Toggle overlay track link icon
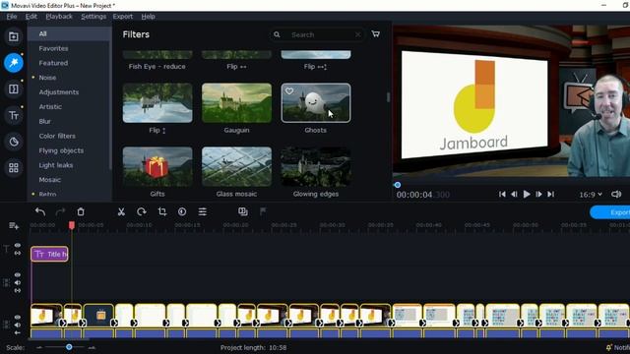 point(18,290)
